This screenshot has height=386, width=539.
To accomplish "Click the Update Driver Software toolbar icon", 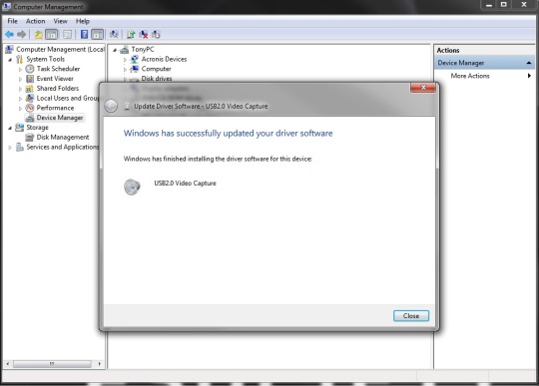I will [131, 34].
